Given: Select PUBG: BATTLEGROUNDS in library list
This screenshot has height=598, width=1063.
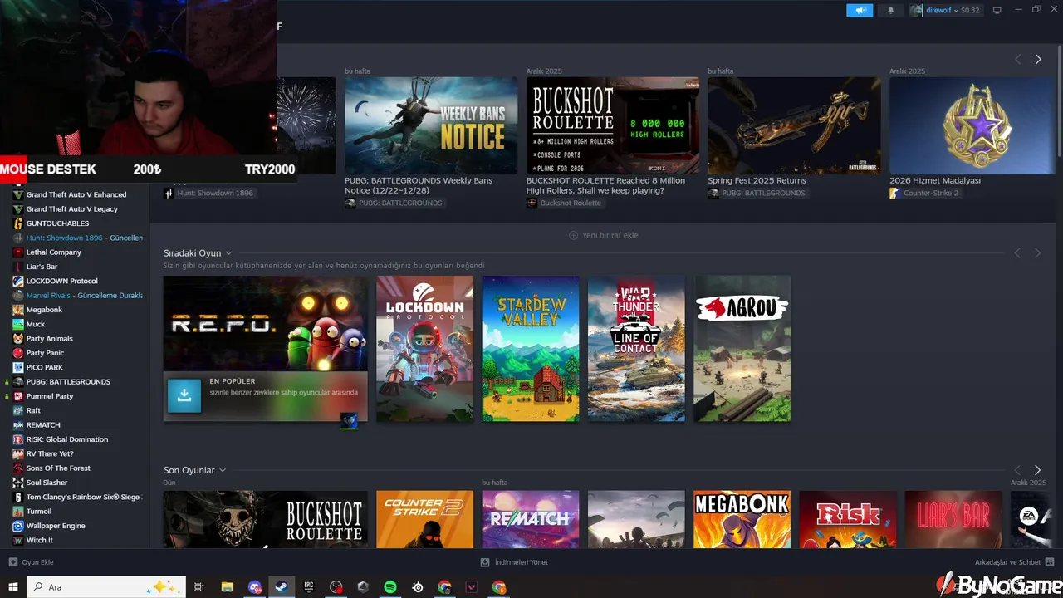Looking at the screenshot, I should point(68,382).
